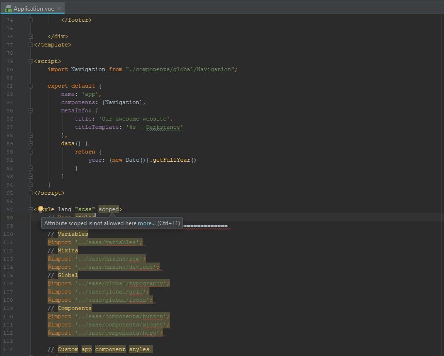Click the lightbulb quick-fix icon on line 97
This screenshot has width=444, height=356.
coord(40,209)
